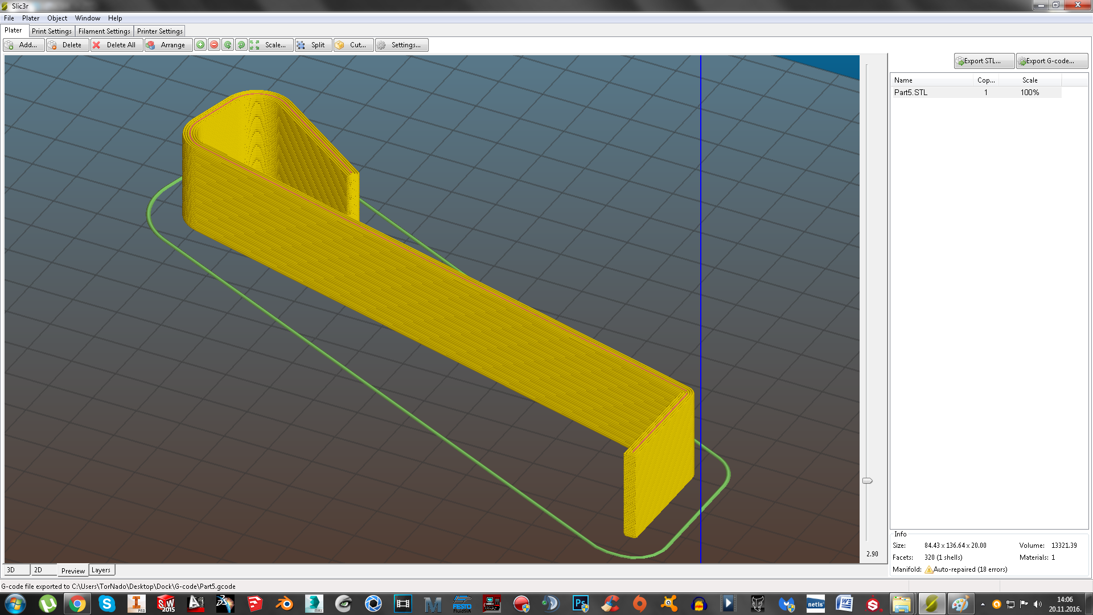1093x615 pixels.
Task: Switch to Print Settings tab
Action: pyautogui.click(x=52, y=31)
